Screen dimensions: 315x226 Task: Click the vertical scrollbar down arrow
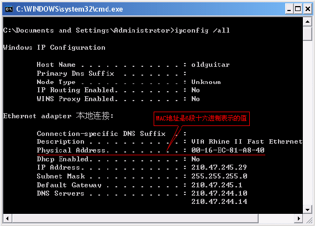307,210
